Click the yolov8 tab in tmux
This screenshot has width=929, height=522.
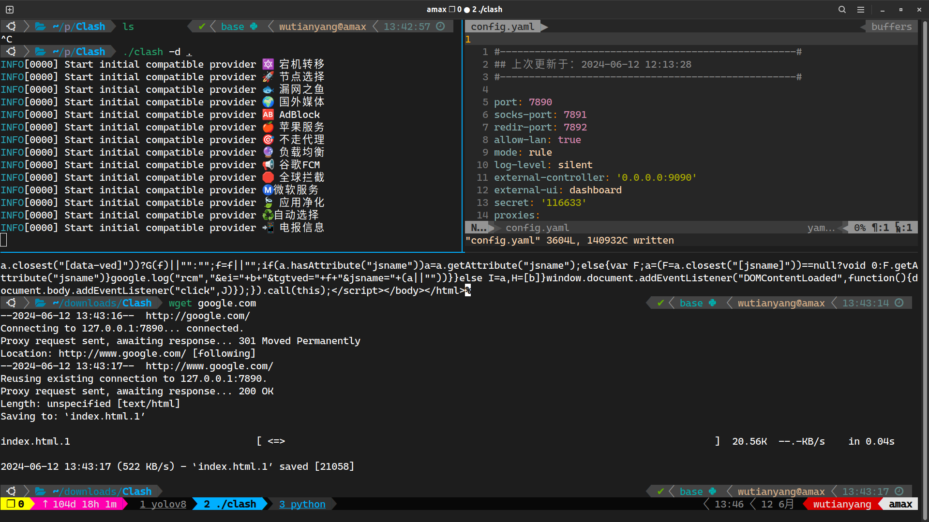[163, 504]
